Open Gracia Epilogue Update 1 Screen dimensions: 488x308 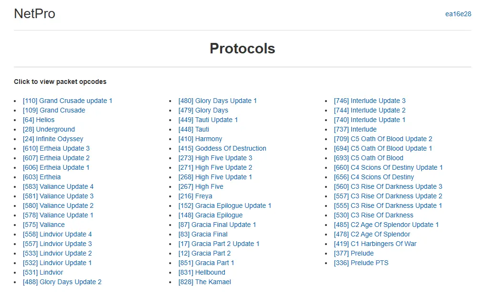tap(224, 205)
